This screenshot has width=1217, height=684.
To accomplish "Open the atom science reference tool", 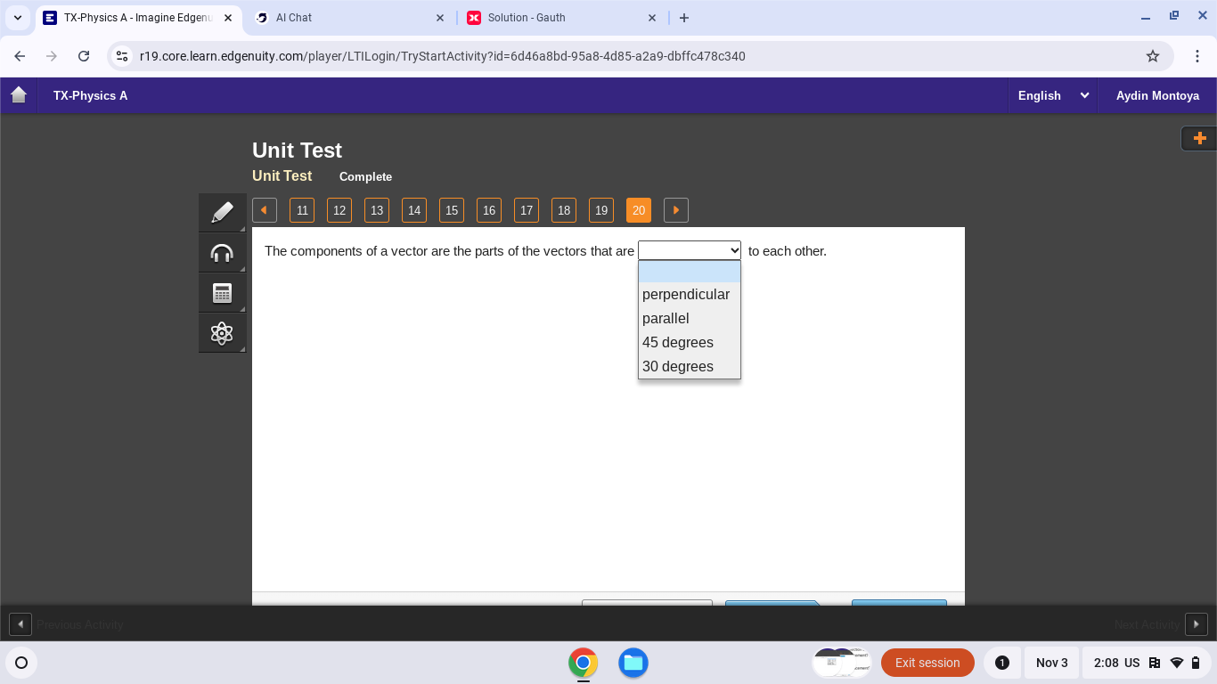I will (222, 333).
